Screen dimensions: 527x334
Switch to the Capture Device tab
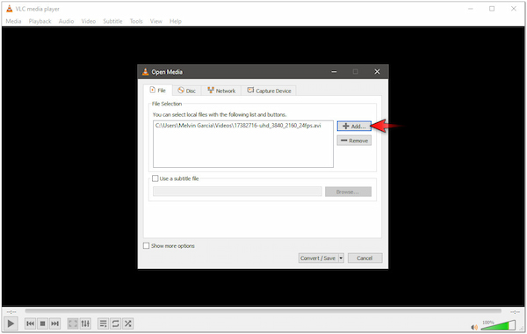pyautogui.click(x=269, y=91)
